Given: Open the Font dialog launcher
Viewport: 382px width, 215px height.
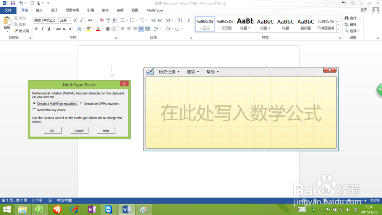Looking at the screenshot, I should (116, 38).
